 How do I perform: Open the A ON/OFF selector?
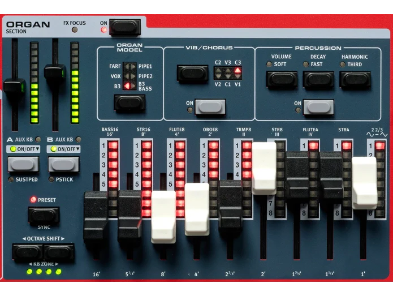(23, 149)
